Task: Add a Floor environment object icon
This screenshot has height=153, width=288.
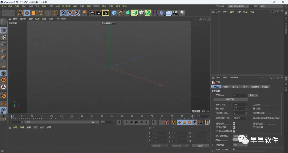Action: tap(169, 13)
